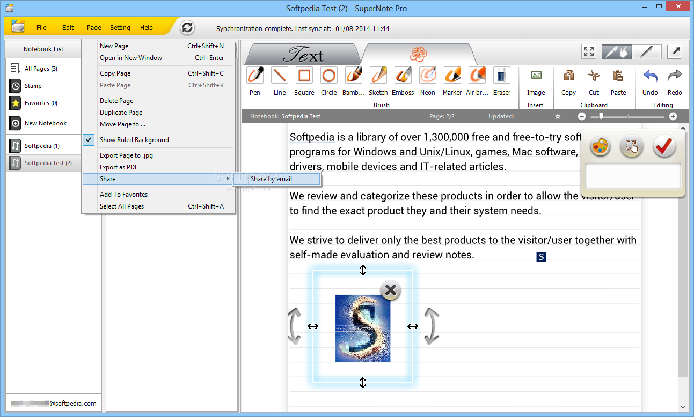Select Delete Page

point(158,101)
